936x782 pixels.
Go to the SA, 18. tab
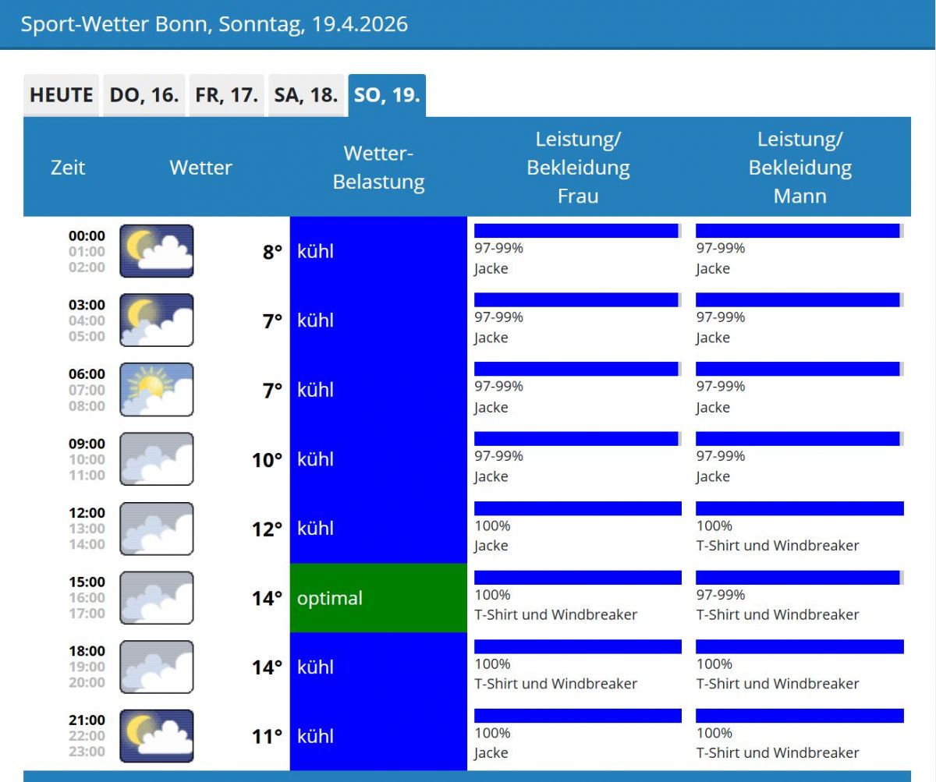306,96
